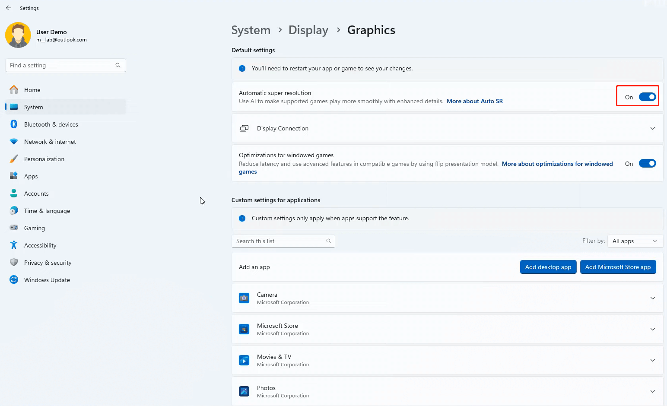Viewport: 667px width, 406px height.
Task: Click the Photos app icon
Action: [244, 391]
